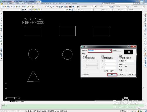Viewport: 147px width, 112px height.
Task: Open the plot style dropdown
Action: pyautogui.click(x=141, y=10)
